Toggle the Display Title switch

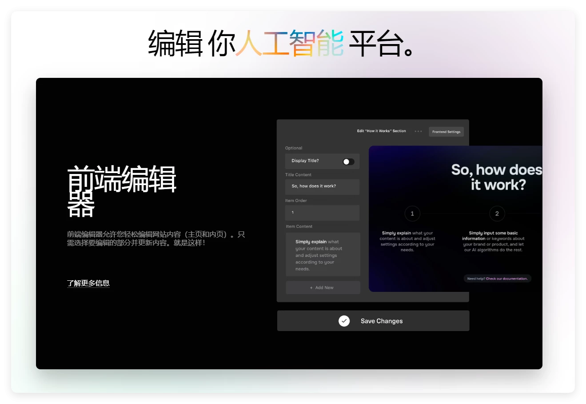pyautogui.click(x=348, y=162)
